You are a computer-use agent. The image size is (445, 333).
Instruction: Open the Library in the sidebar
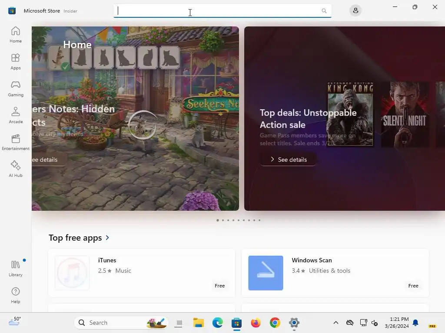tap(16, 268)
